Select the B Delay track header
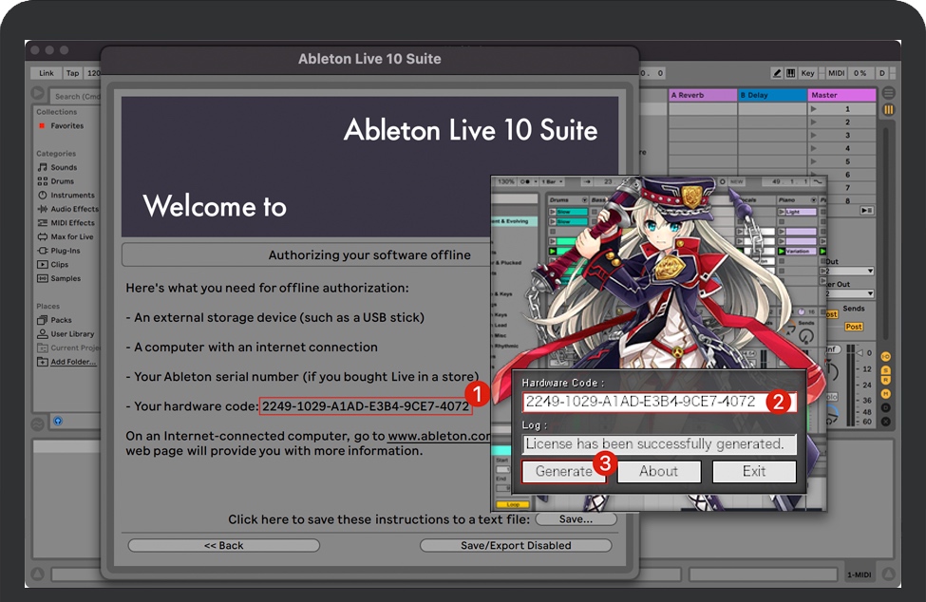The width and height of the screenshot is (926, 602). coord(772,95)
